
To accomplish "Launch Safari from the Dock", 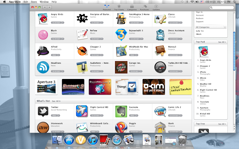I will click(117, 140).
